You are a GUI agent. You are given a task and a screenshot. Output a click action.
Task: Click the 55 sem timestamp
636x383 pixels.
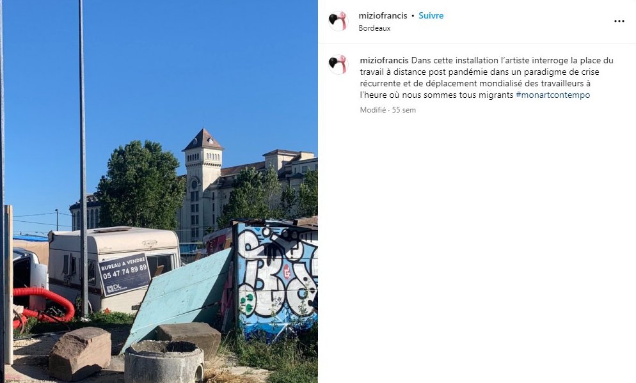tap(404, 110)
